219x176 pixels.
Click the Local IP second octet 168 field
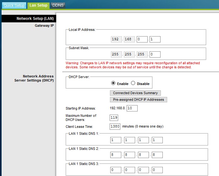coord(129,39)
